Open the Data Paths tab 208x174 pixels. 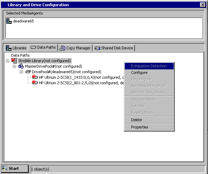click(x=43, y=48)
